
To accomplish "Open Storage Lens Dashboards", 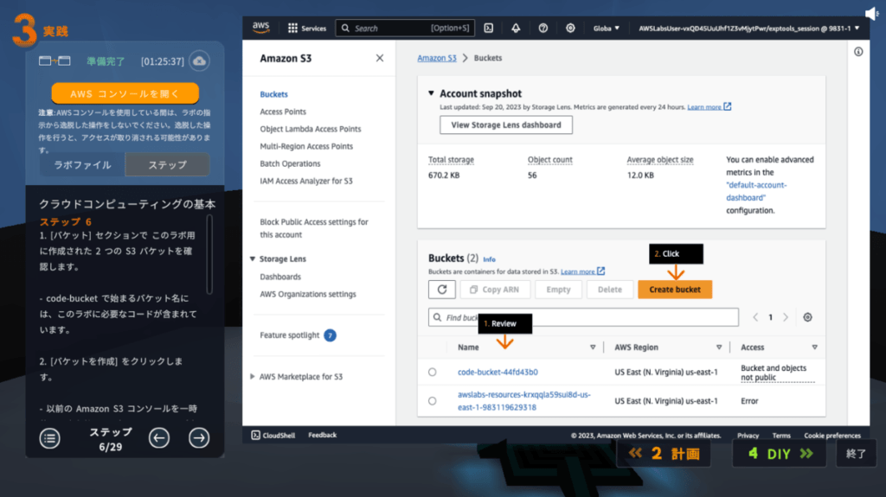I will coord(280,277).
